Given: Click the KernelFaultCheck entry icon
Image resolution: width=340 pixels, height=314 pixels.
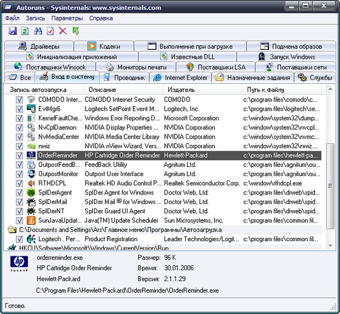Looking at the screenshot, I should pos(31,118).
